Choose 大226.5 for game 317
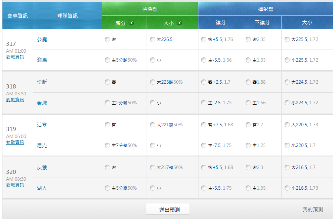Image resolution: width=335 pixels, height=222 pixels. click(x=152, y=40)
